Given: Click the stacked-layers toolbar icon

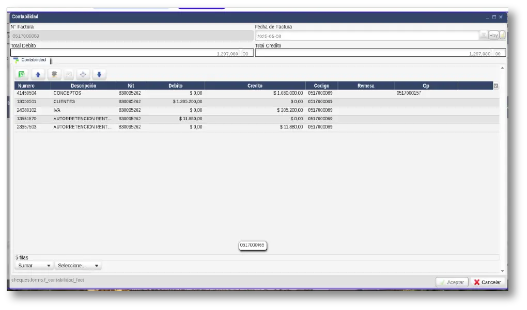Looking at the screenshot, I should 54,74.
